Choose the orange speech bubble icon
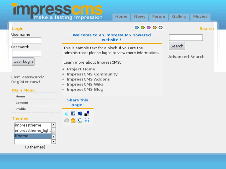226x169 pixels. click(x=155, y=28)
